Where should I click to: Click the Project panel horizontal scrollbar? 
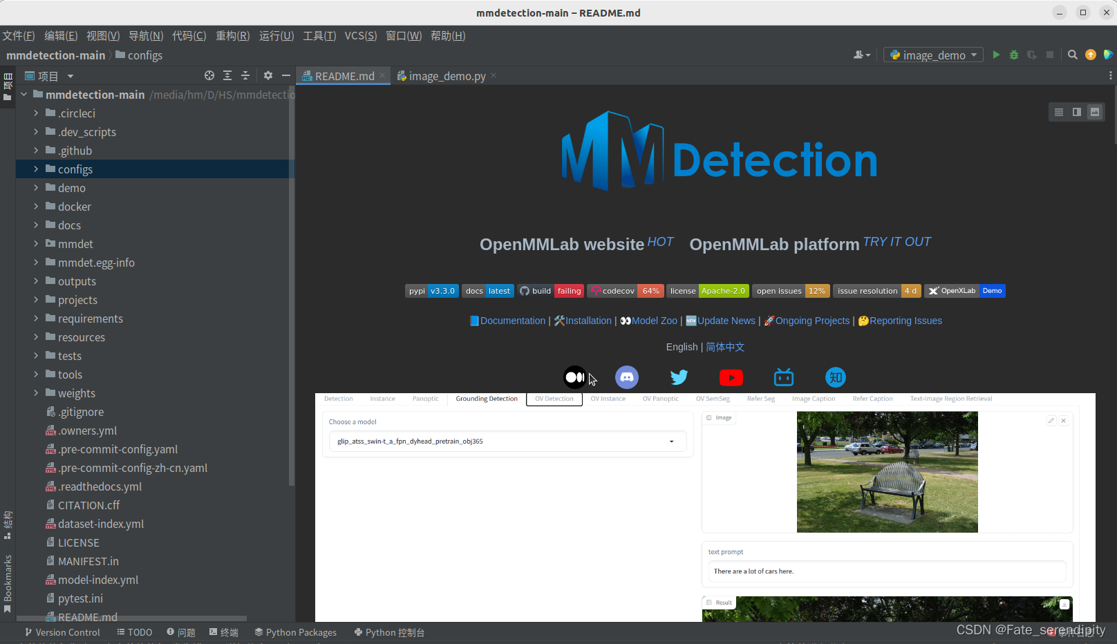(131, 618)
